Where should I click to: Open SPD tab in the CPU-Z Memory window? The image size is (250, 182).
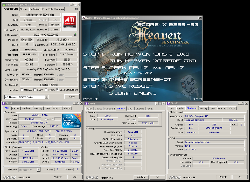coord(130,108)
